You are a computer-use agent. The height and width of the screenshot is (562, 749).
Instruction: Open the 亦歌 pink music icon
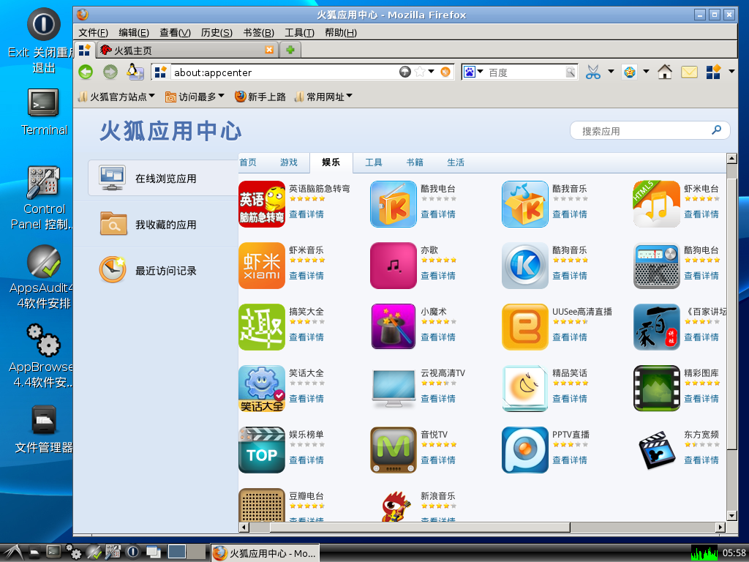[393, 266]
